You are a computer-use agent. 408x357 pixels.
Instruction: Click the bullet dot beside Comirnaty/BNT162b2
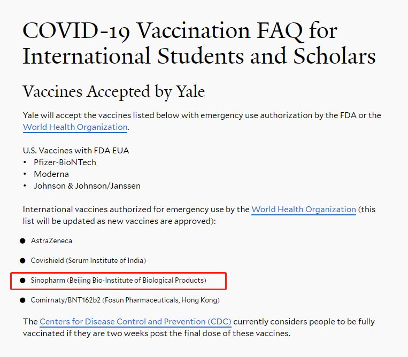pyautogui.click(x=22, y=300)
